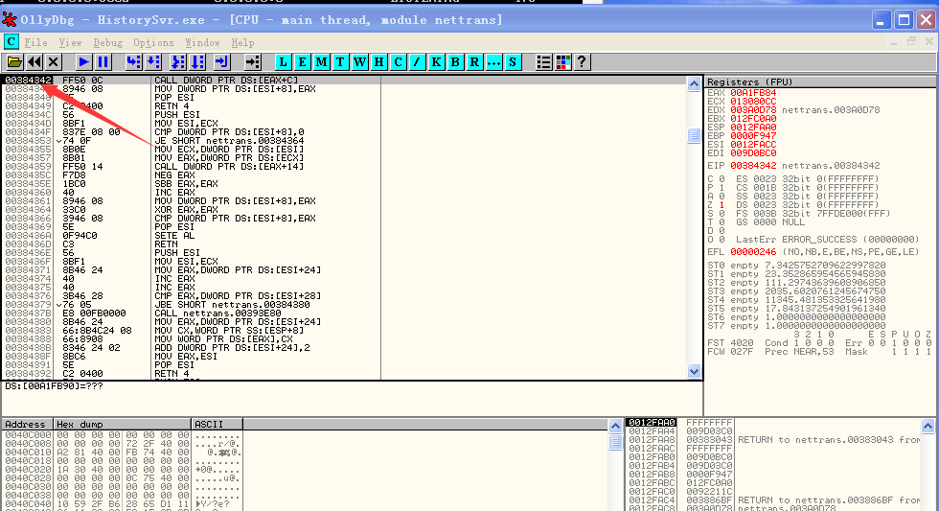This screenshot has height=511, width=939.
Task: Click LastErr ERROR_SUCCESS line
Action: point(827,239)
